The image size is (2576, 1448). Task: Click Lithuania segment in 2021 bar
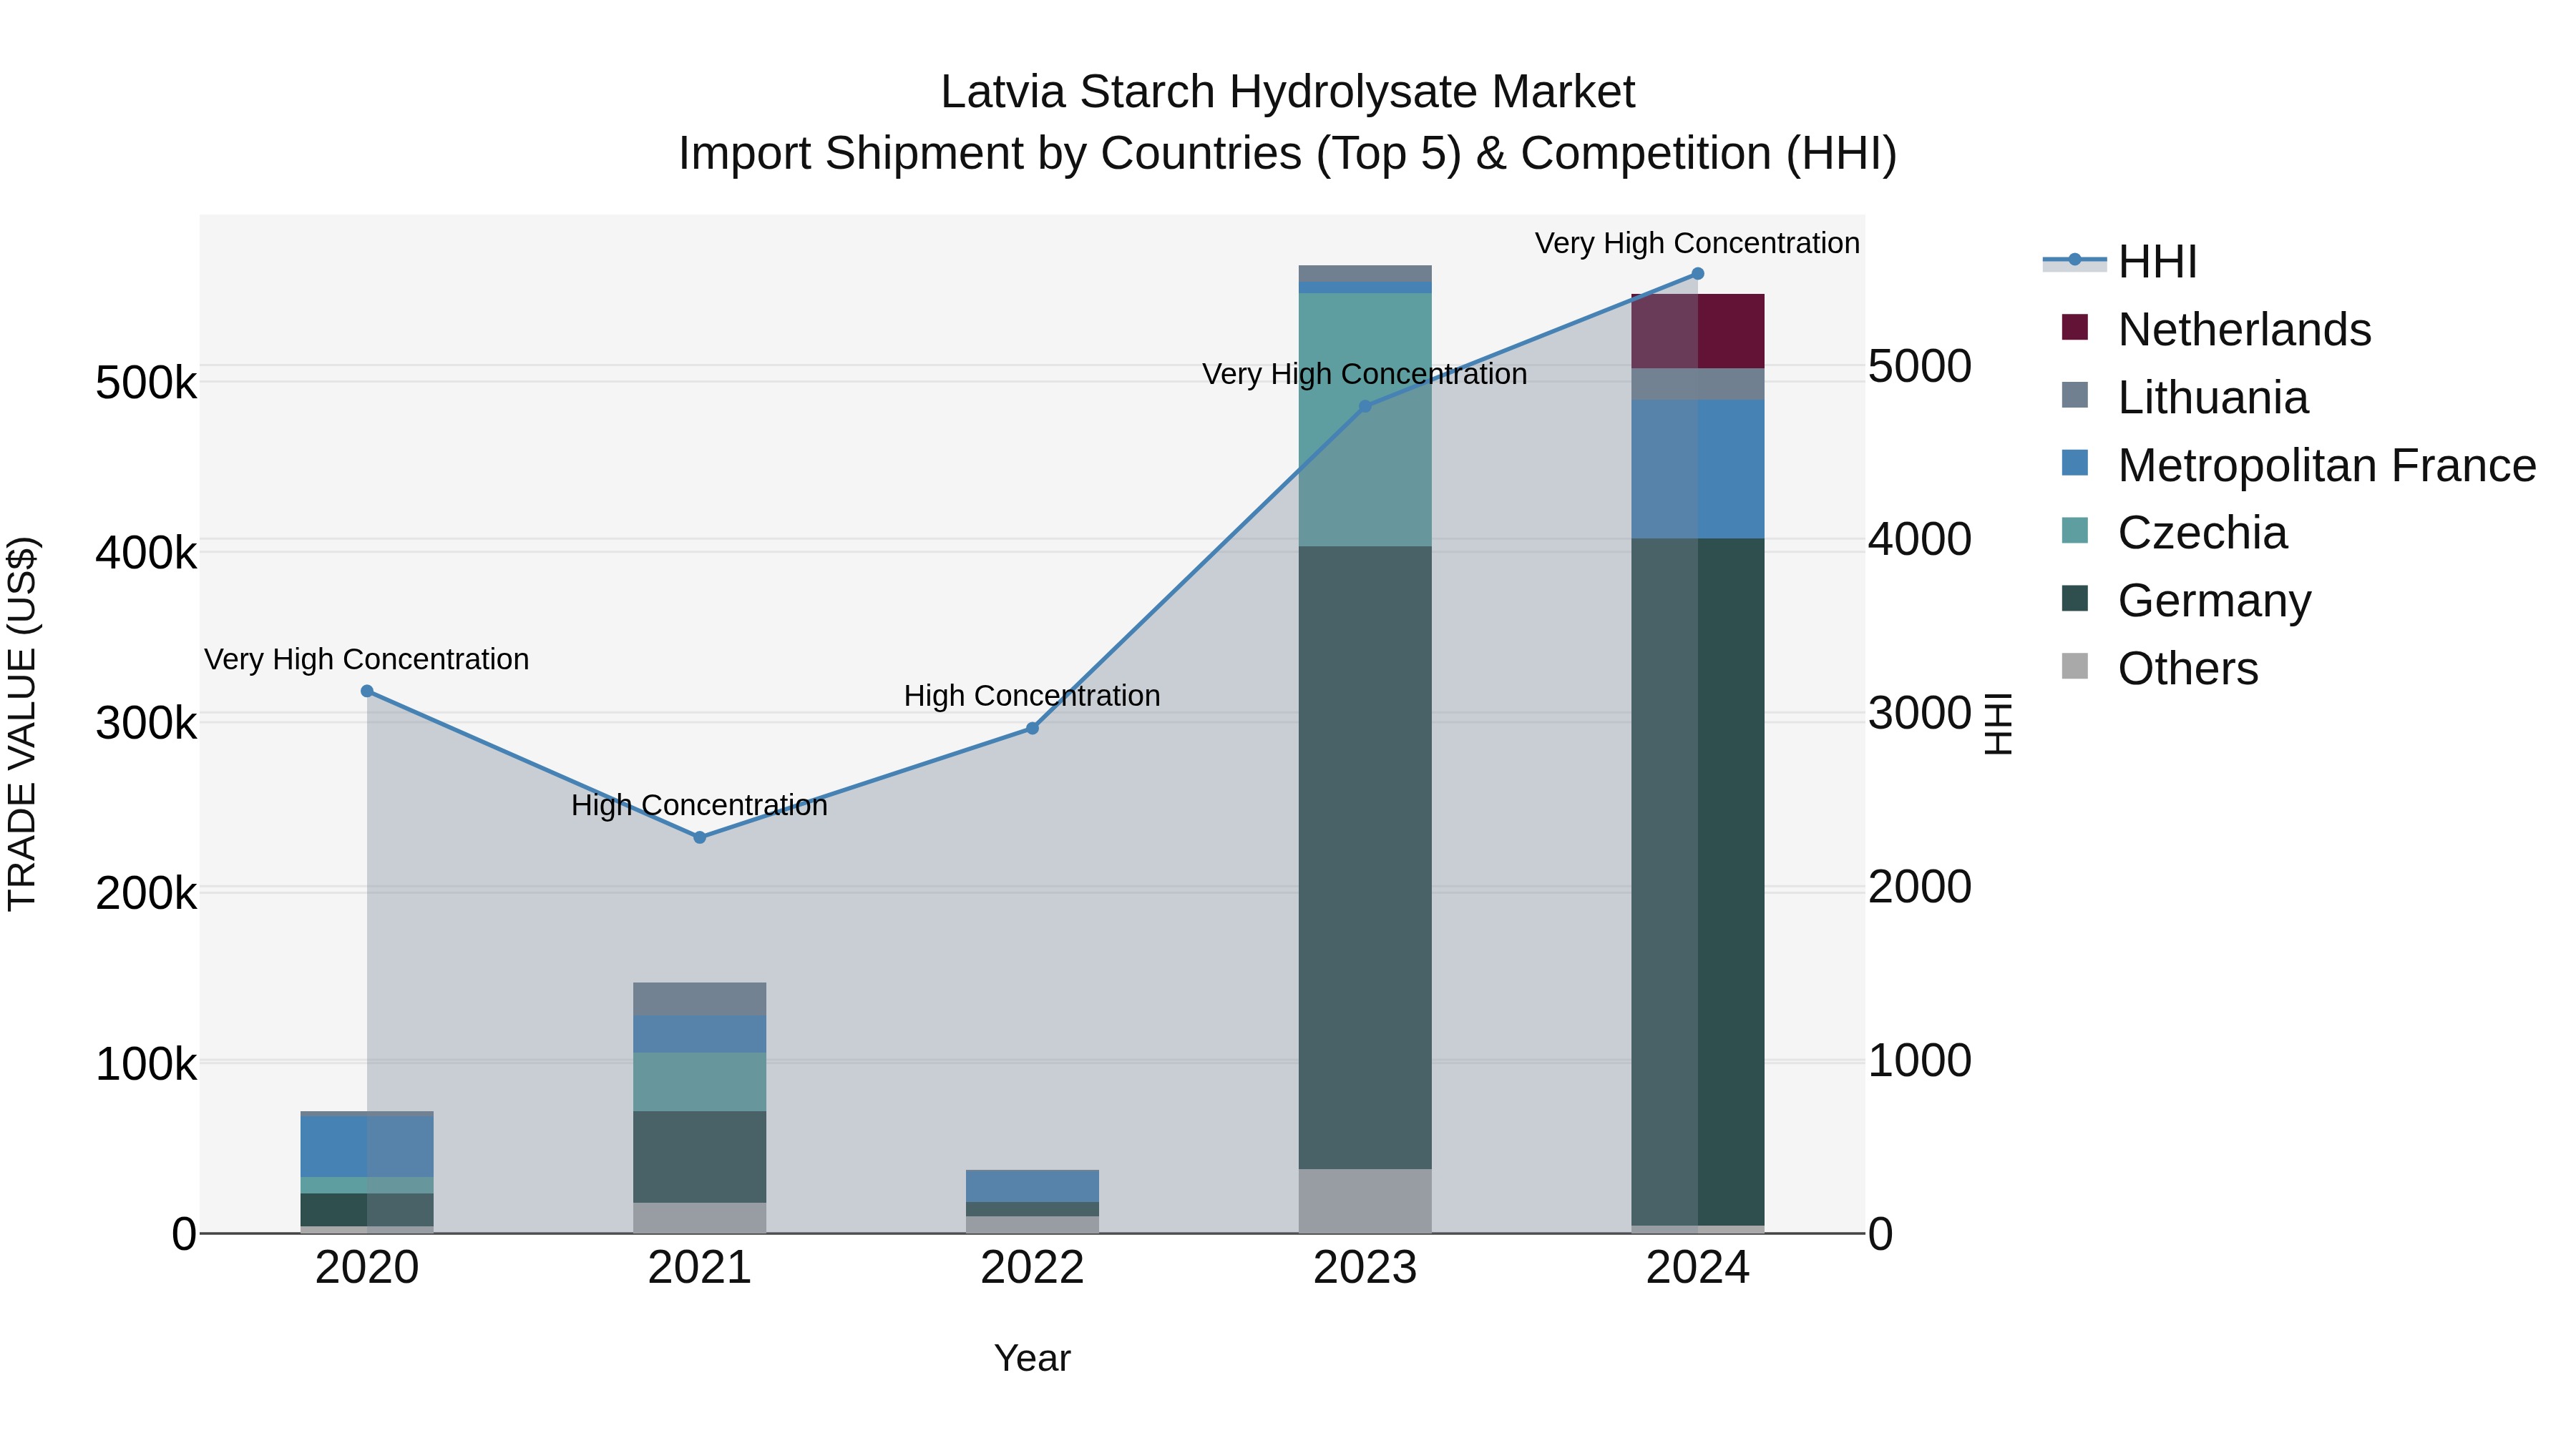click(700, 1000)
